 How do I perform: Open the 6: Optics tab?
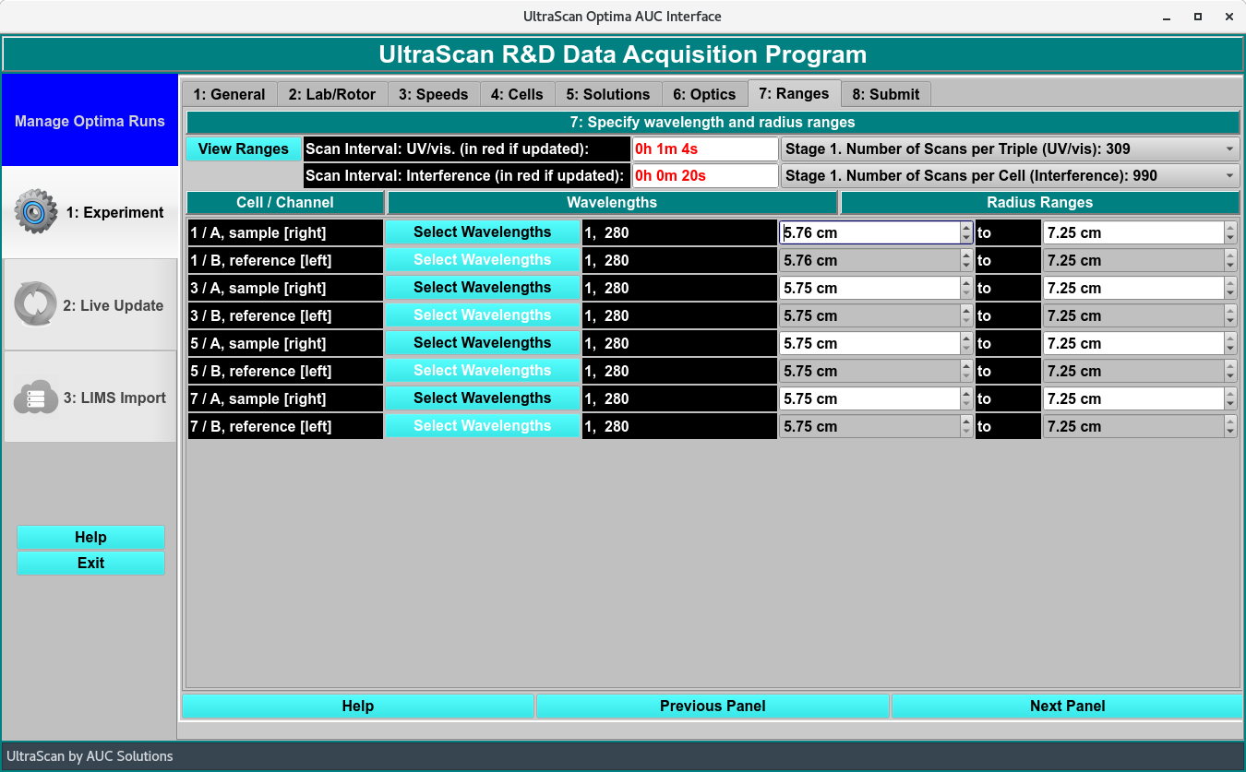(703, 94)
